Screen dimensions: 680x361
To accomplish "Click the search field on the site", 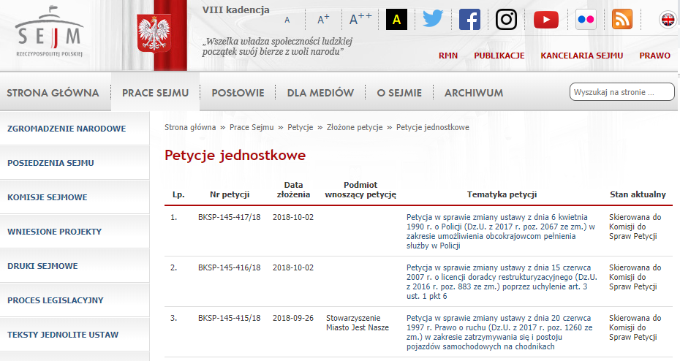I will 622,92.
